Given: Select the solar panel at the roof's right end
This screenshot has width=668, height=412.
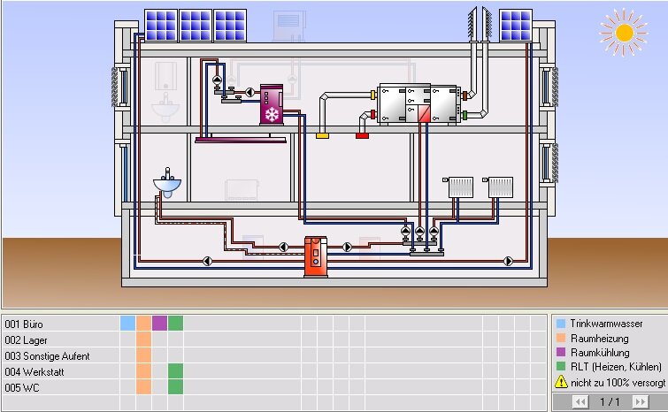Looking at the screenshot, I should (516, 25).
